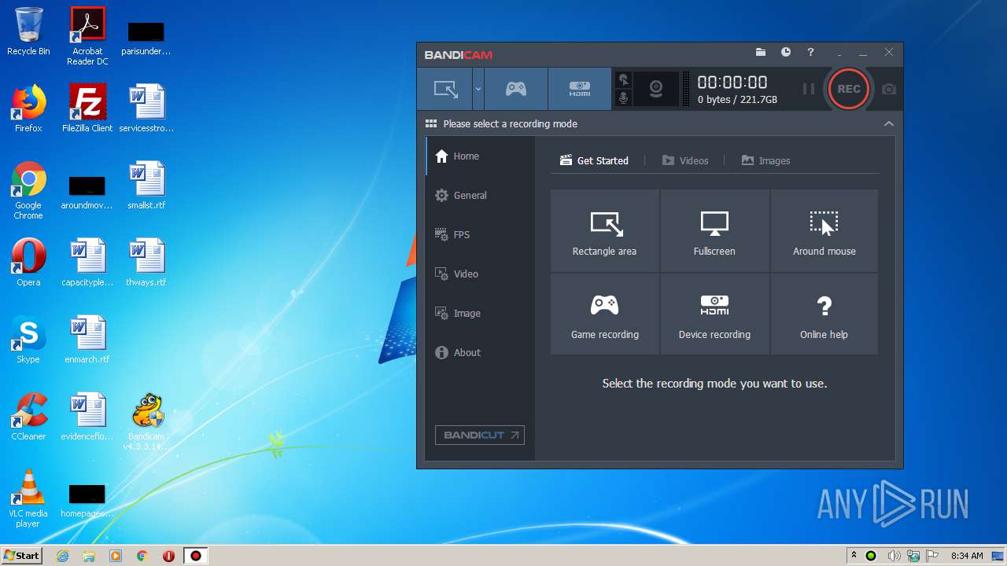Open Chrome from the taskbar
The width and height of the screenshot is (1007, 566).
[x=142, y=556]
